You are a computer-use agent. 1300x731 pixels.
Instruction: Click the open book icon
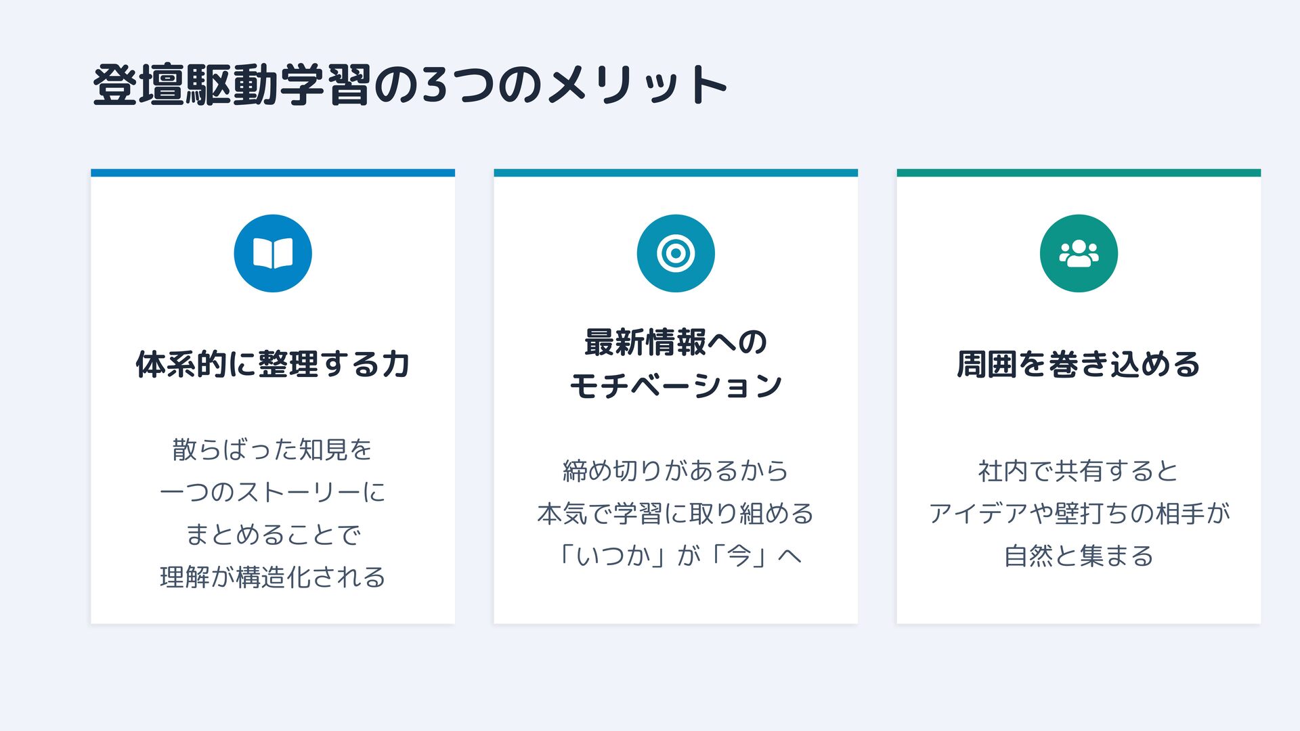(273, 254)
